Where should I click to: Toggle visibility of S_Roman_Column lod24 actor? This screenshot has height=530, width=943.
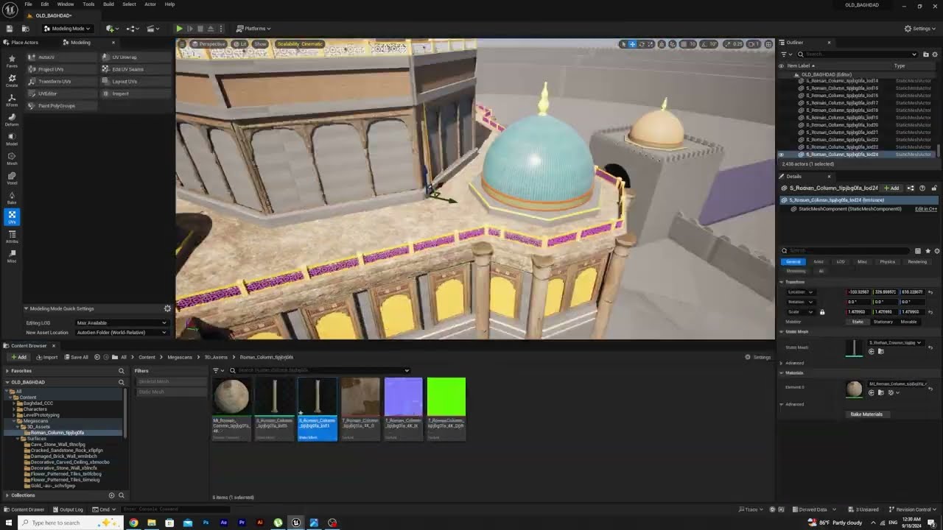pos(782,155)
